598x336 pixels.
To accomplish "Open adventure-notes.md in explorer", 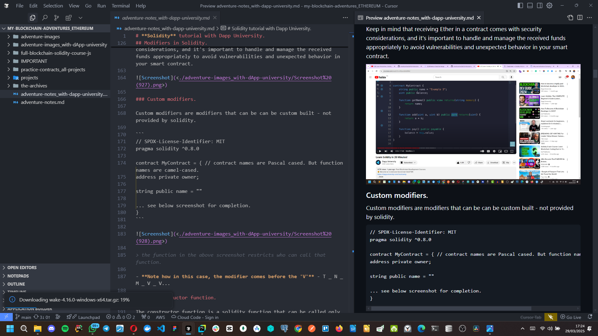I will click(x=55, y=102).
